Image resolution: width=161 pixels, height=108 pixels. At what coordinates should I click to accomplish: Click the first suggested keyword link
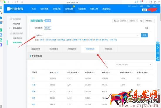42,40
